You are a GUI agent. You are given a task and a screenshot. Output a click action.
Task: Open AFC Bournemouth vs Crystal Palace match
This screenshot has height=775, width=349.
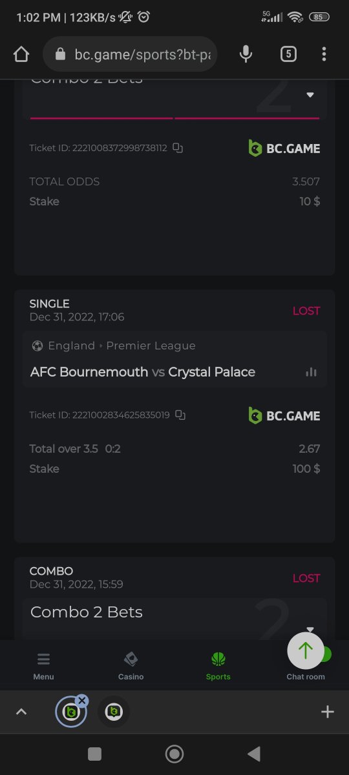(143, 372)
